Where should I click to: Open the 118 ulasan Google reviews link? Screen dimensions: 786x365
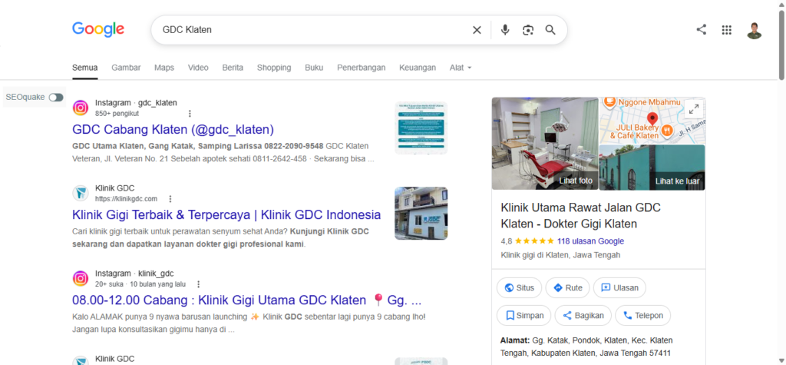click(590, 241)
